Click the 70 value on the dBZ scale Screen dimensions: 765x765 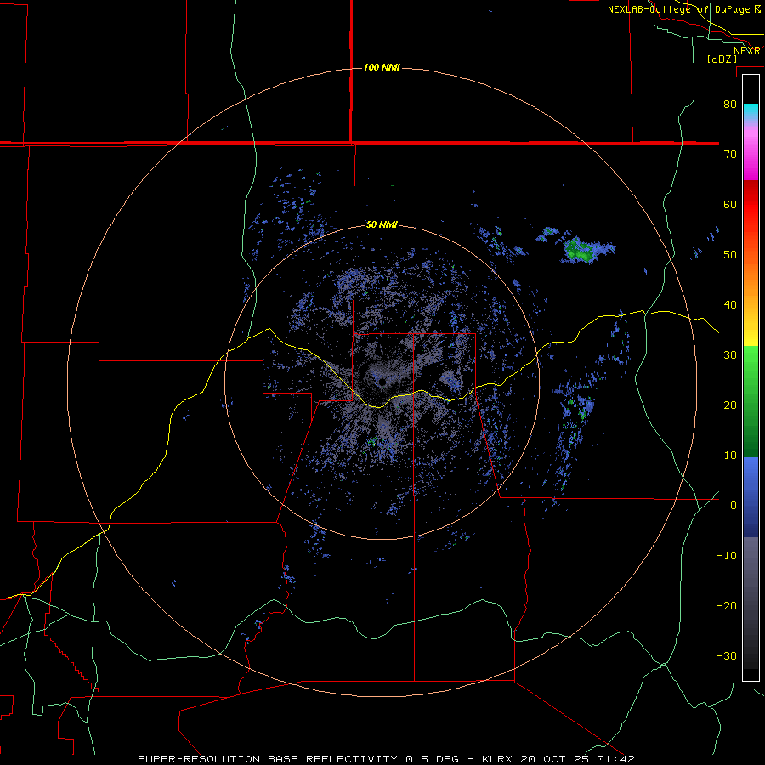[730, 154]
